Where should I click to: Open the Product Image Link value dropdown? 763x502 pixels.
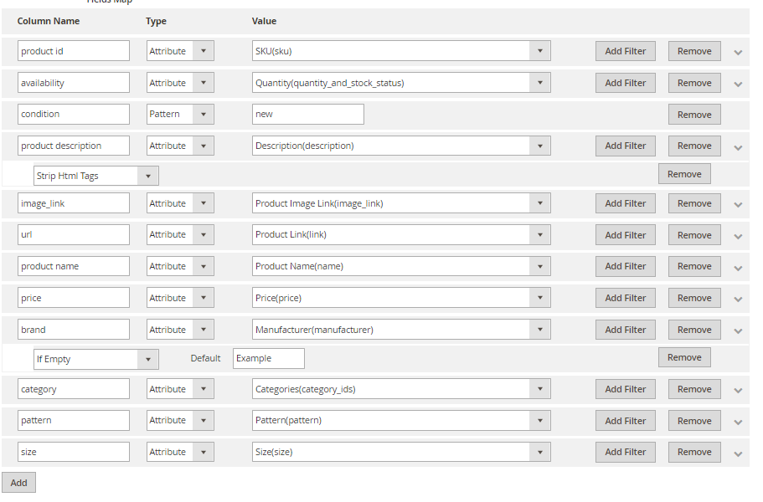pyautogui.click(x=401, y=203)
